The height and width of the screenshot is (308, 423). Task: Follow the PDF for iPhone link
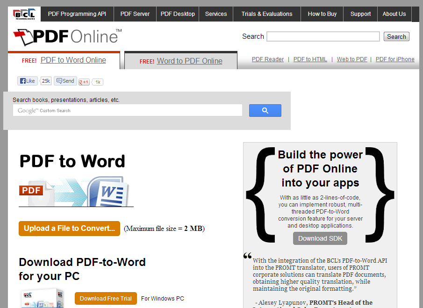(395, 59)
